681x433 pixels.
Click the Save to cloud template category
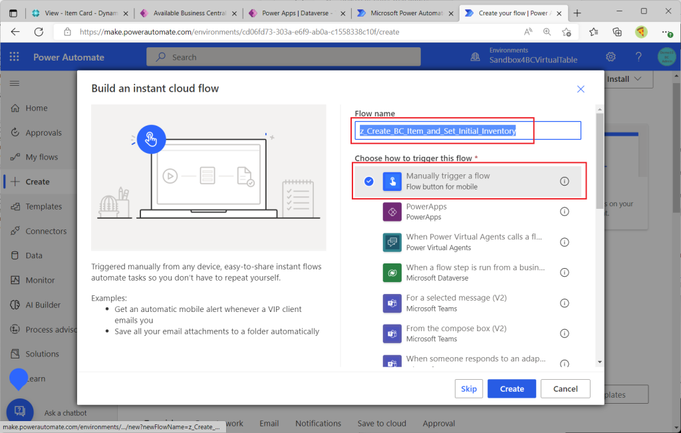click(382, 423)
